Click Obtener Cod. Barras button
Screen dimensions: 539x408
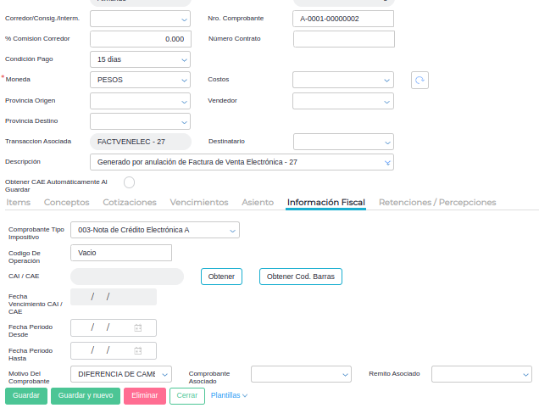coord(301,277)
